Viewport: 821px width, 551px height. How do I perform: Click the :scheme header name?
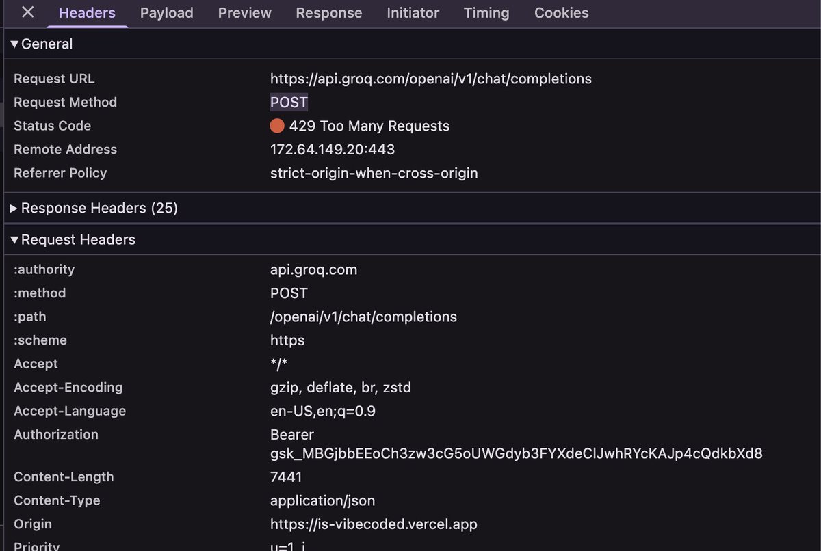point(40,340)
